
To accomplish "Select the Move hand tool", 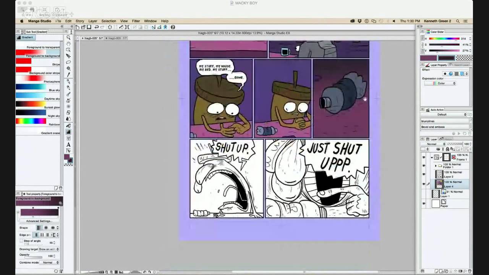I will [x=68, y=44].
